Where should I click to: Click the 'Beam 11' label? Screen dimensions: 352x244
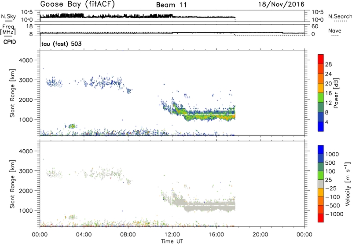pyautogui.click(x=171, y=5)
